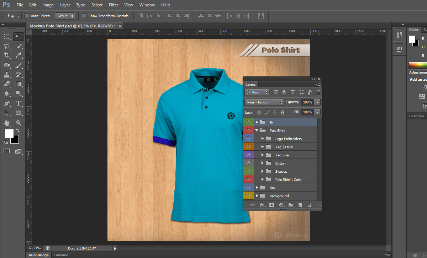Viewport: 427px width, 258px height.
Task: Open the Kind layer filter dropdown
Action: [257, 92]
